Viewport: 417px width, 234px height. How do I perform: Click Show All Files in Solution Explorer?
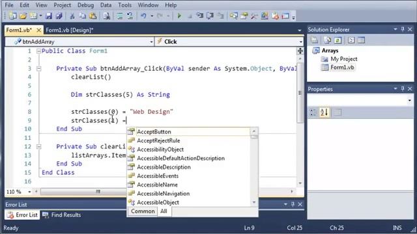coord(327,40)
